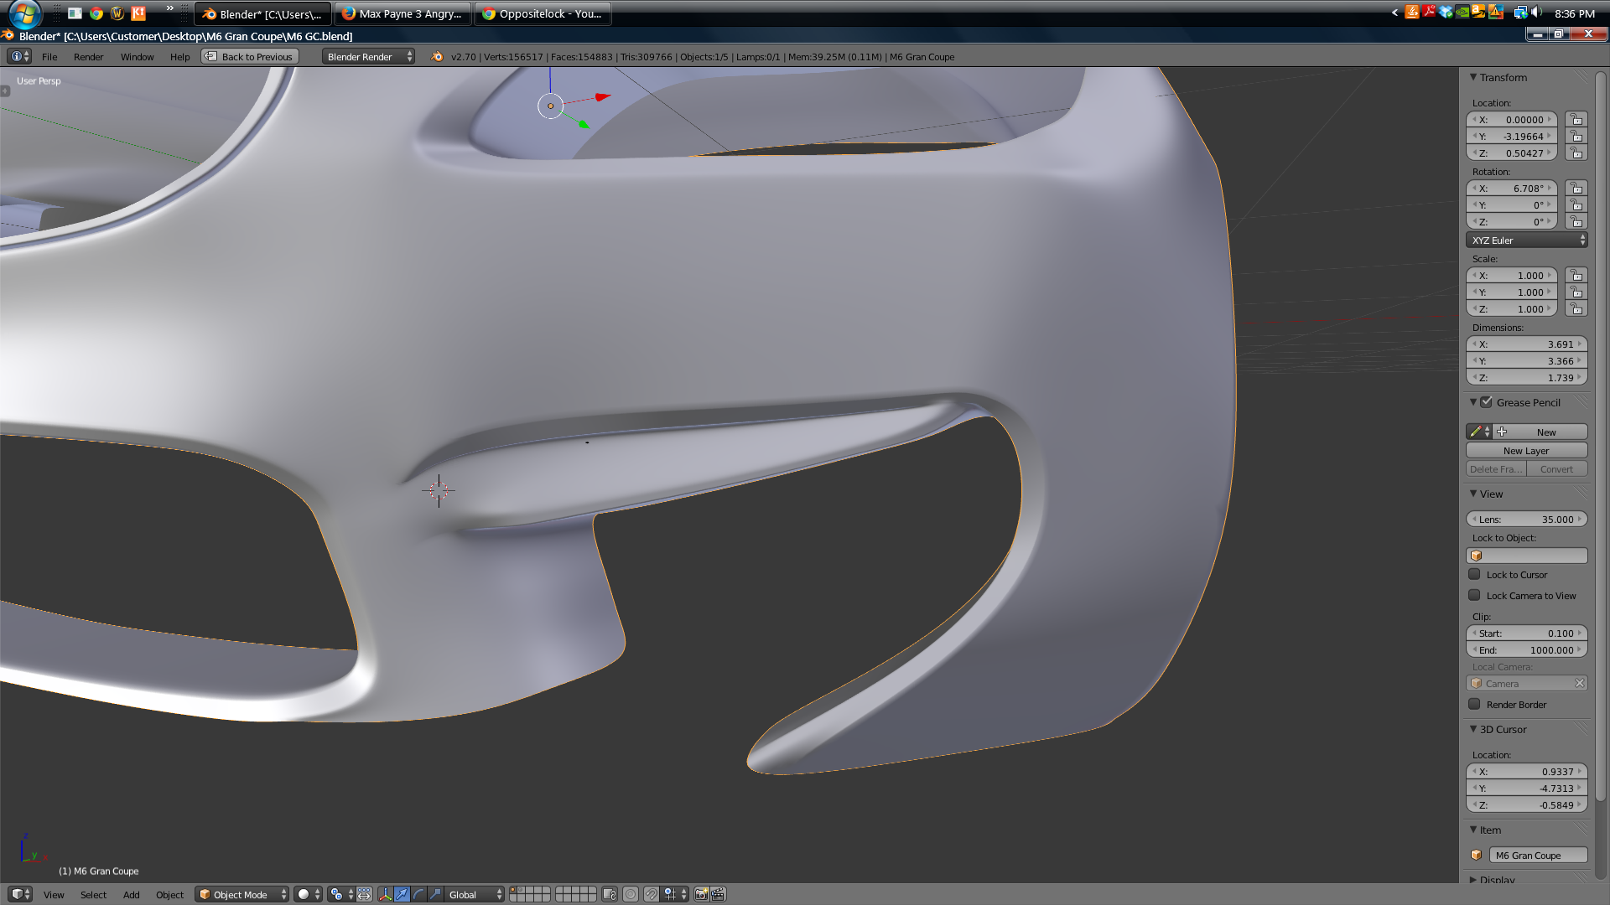Open the snap element selector
This screenshot has width=1610, height=905.
tap(676, 894)
